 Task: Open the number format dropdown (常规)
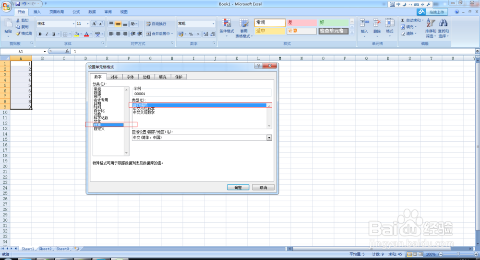pos(214,24)
